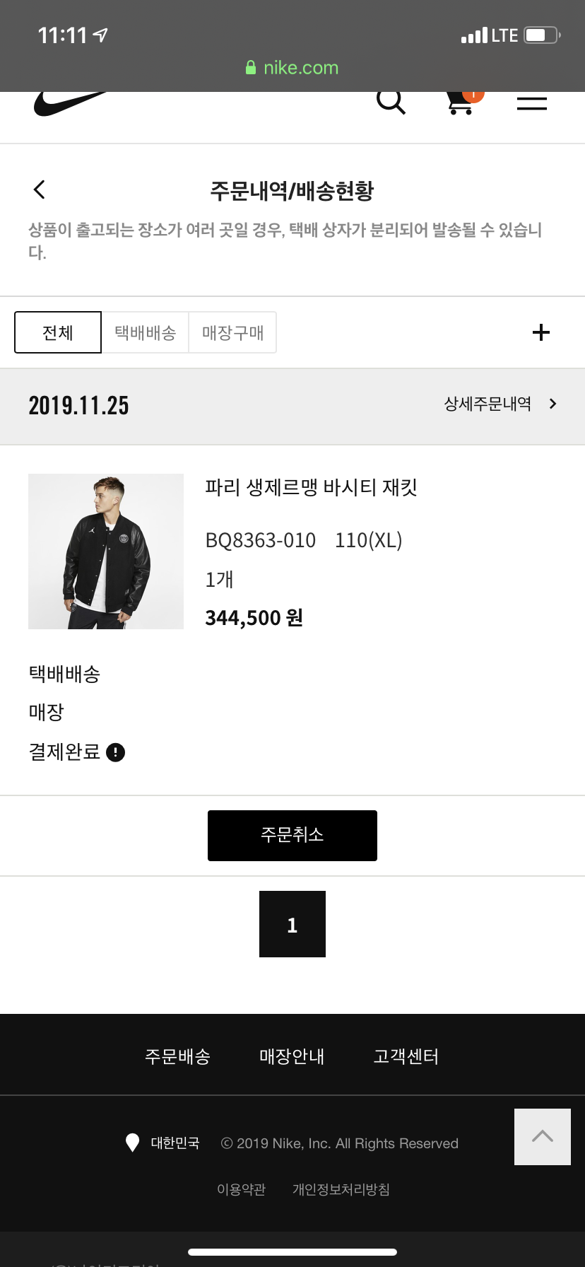Viewport: 585px width, 1267px height.
Task: Go back using the left chevron
Action: click(40, 189)
